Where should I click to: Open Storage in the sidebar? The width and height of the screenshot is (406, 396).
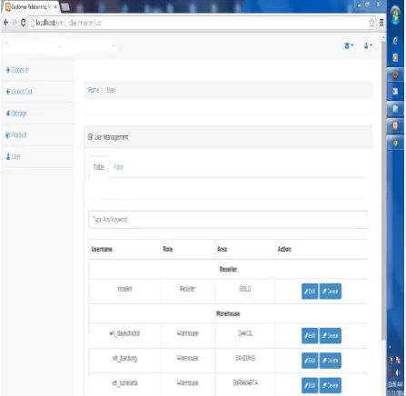pyautogui.click(x=16, y=114)
